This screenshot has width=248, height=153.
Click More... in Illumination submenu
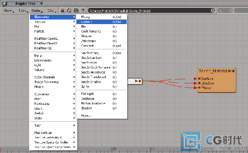click(x=101, y=116)
